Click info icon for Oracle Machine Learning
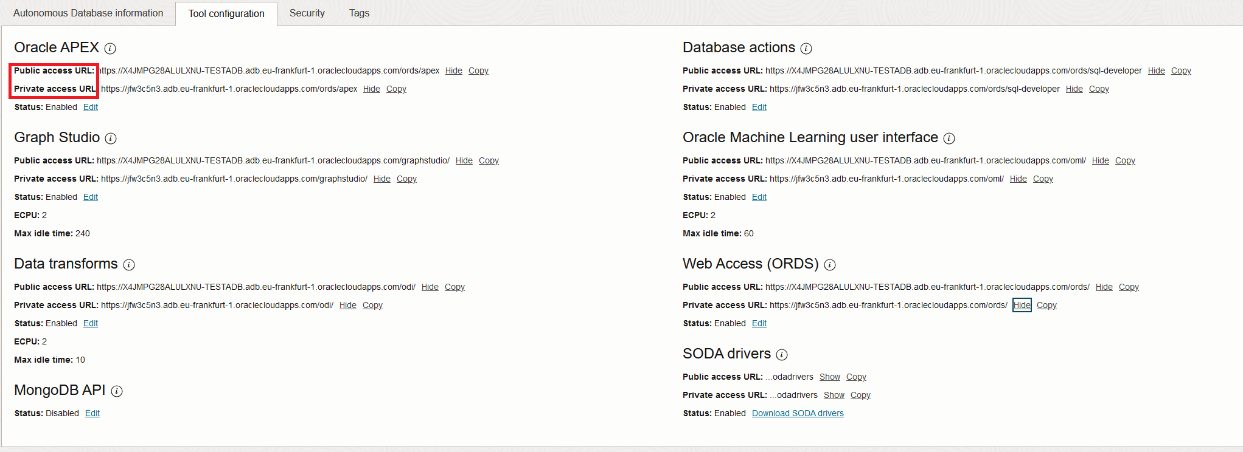 pyautogui.click(x=949, y=139)
